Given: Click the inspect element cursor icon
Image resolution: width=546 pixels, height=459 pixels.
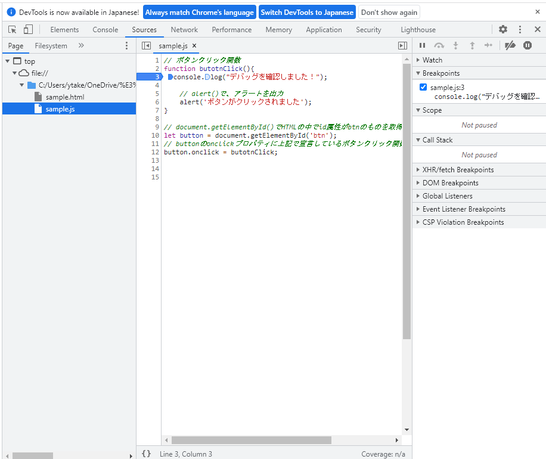Looking at the screenshot, I should tap(11, 29).
